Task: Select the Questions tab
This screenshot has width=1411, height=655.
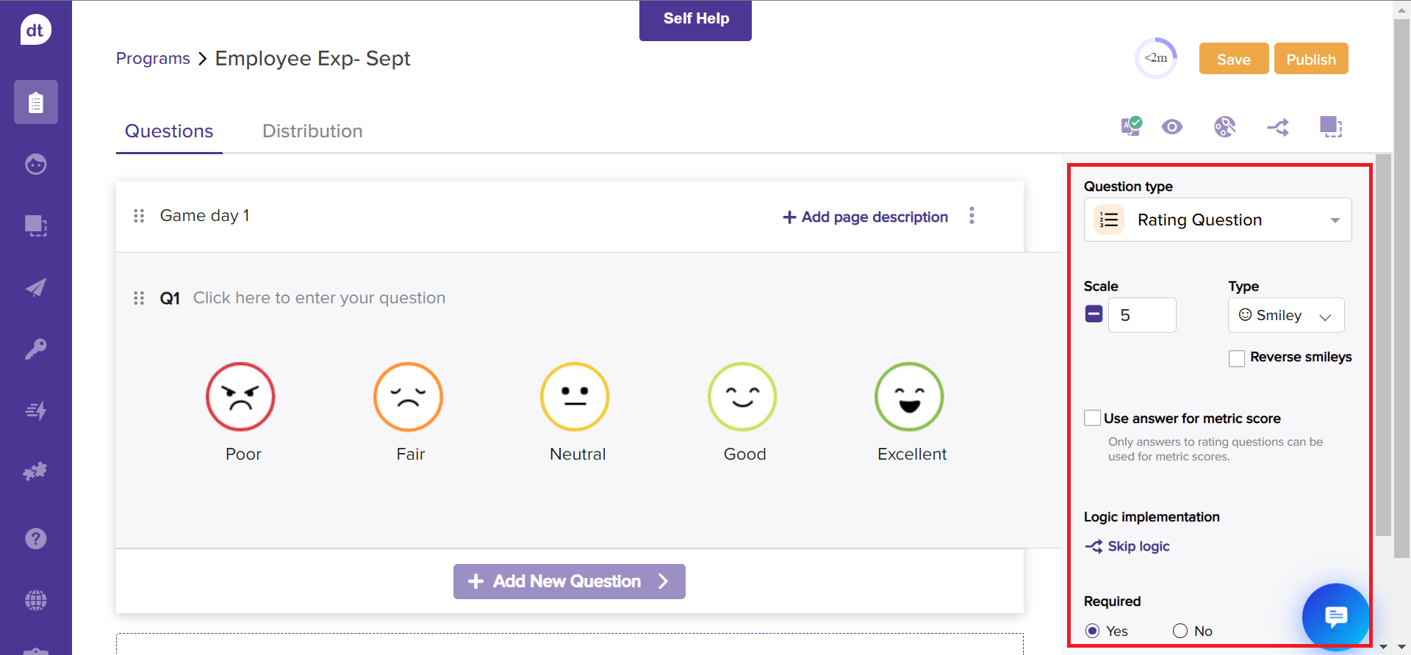Action: 169,131
